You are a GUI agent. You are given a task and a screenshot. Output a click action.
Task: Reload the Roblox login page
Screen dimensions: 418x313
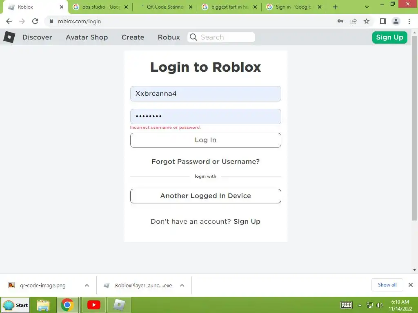click(35, 21)
